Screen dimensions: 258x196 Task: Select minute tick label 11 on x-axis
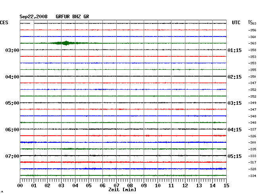tap(171, 185)
